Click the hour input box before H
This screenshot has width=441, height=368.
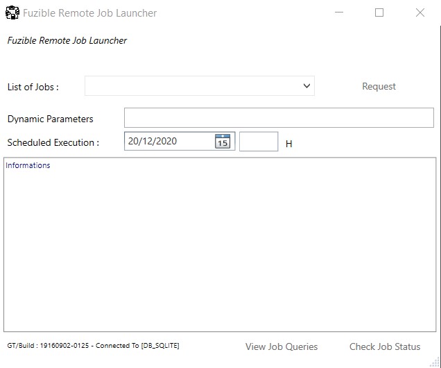click(x=259, y=142)
